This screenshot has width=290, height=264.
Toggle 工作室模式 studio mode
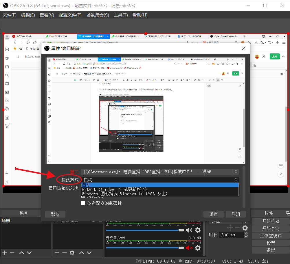271,236
